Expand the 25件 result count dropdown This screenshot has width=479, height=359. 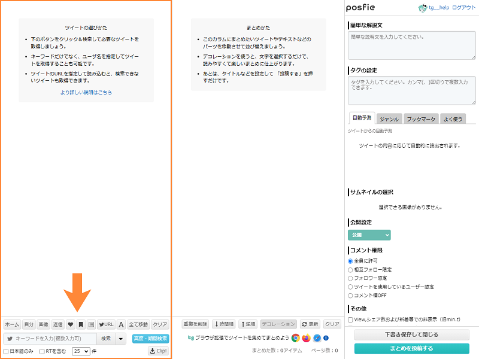point(81,351)
